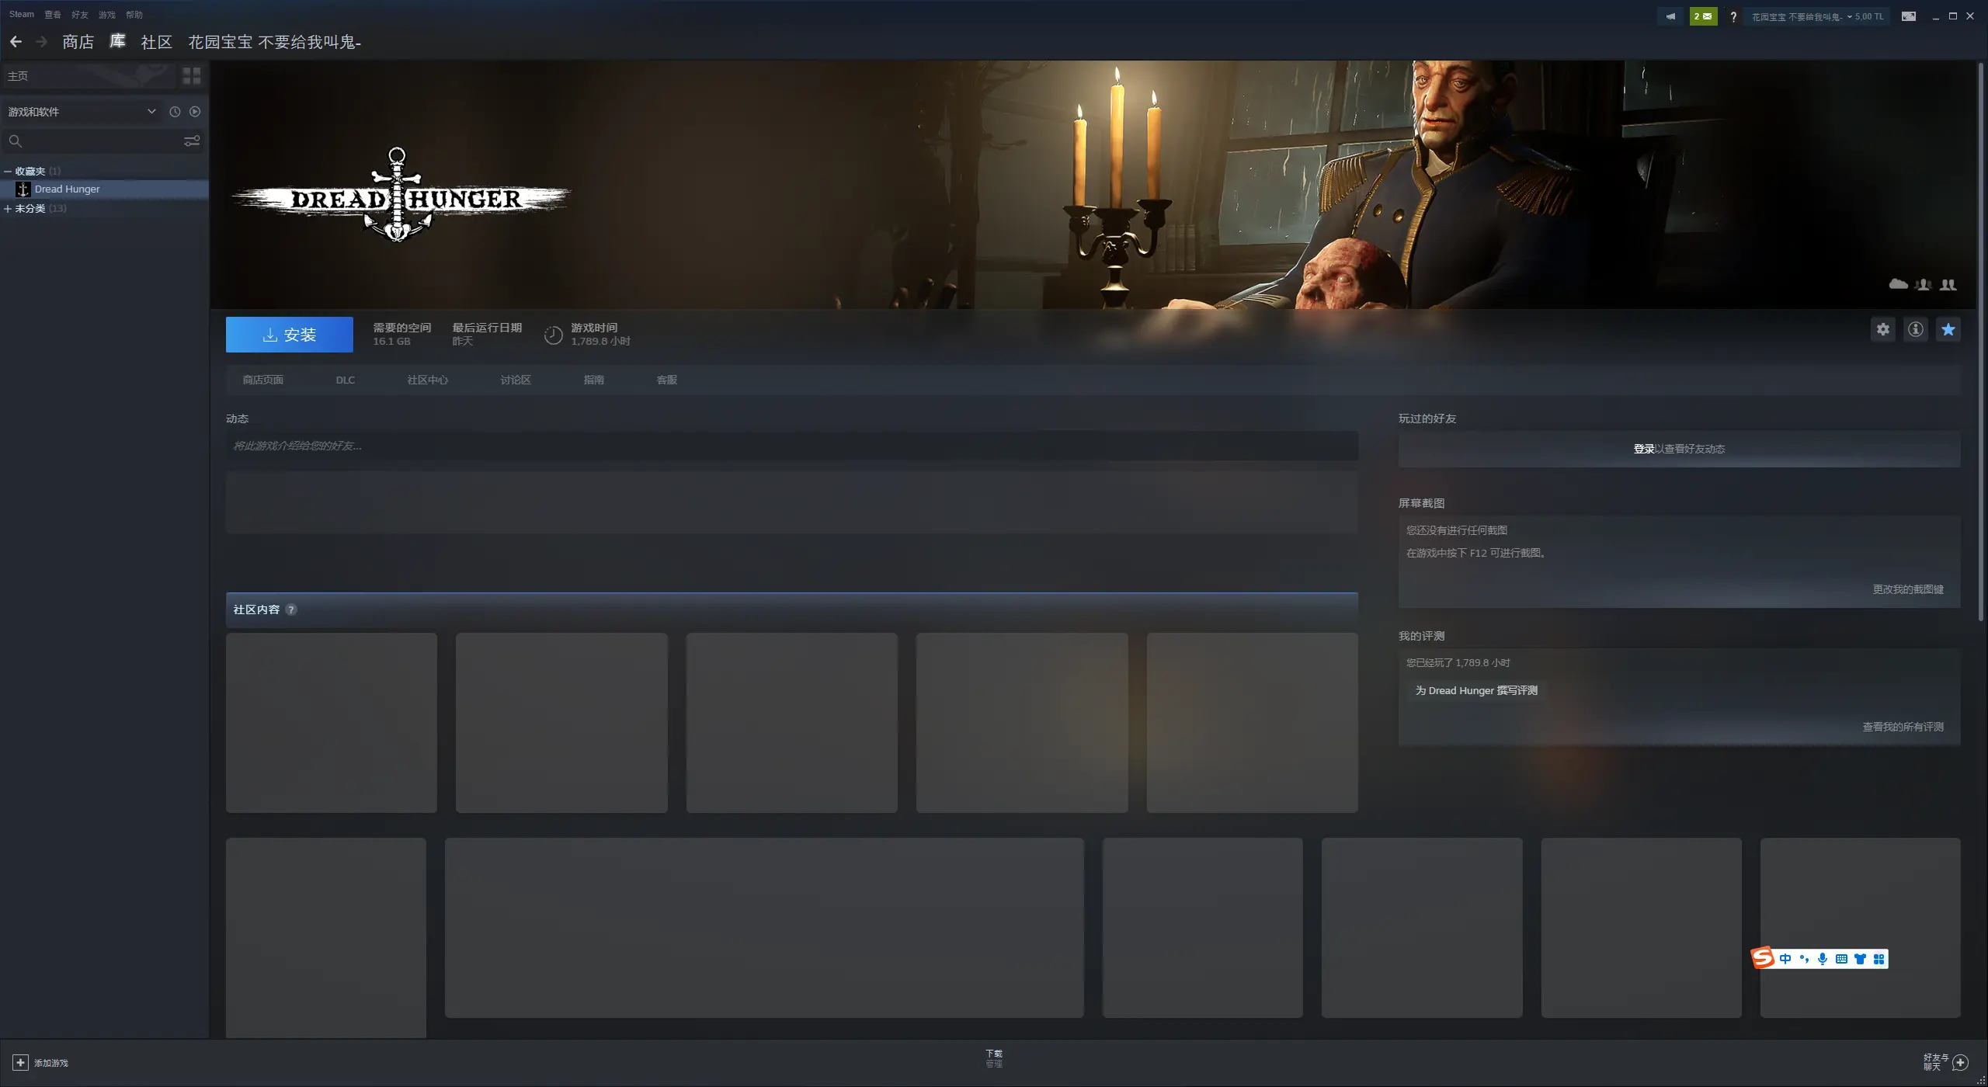Viewport: 1988px width, 1087px height.
Task: Click 查看我的所有评测 link
Action: coord(1903,727)
